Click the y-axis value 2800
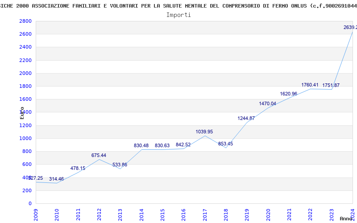357x223 pixels. (25, 21)
